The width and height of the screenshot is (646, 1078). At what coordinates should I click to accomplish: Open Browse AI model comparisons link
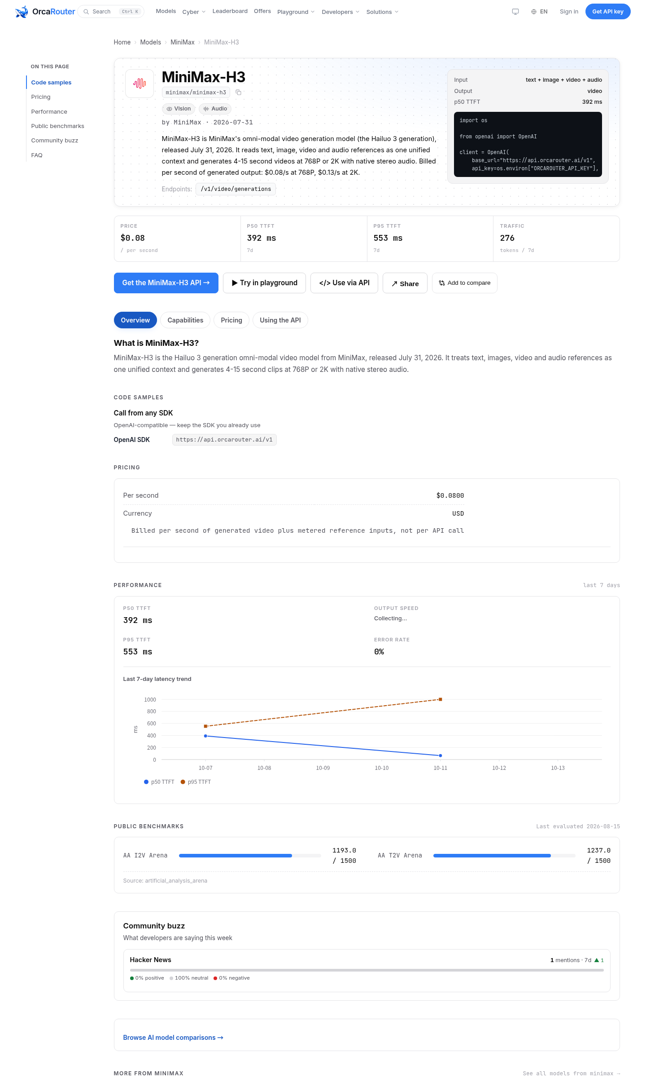coord(173,1038)
